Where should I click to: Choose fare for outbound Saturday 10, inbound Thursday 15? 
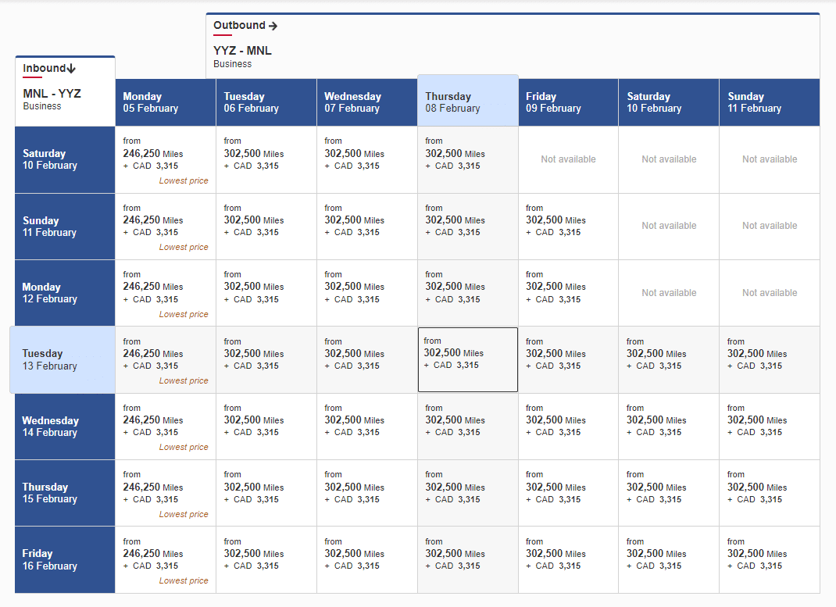668,493
